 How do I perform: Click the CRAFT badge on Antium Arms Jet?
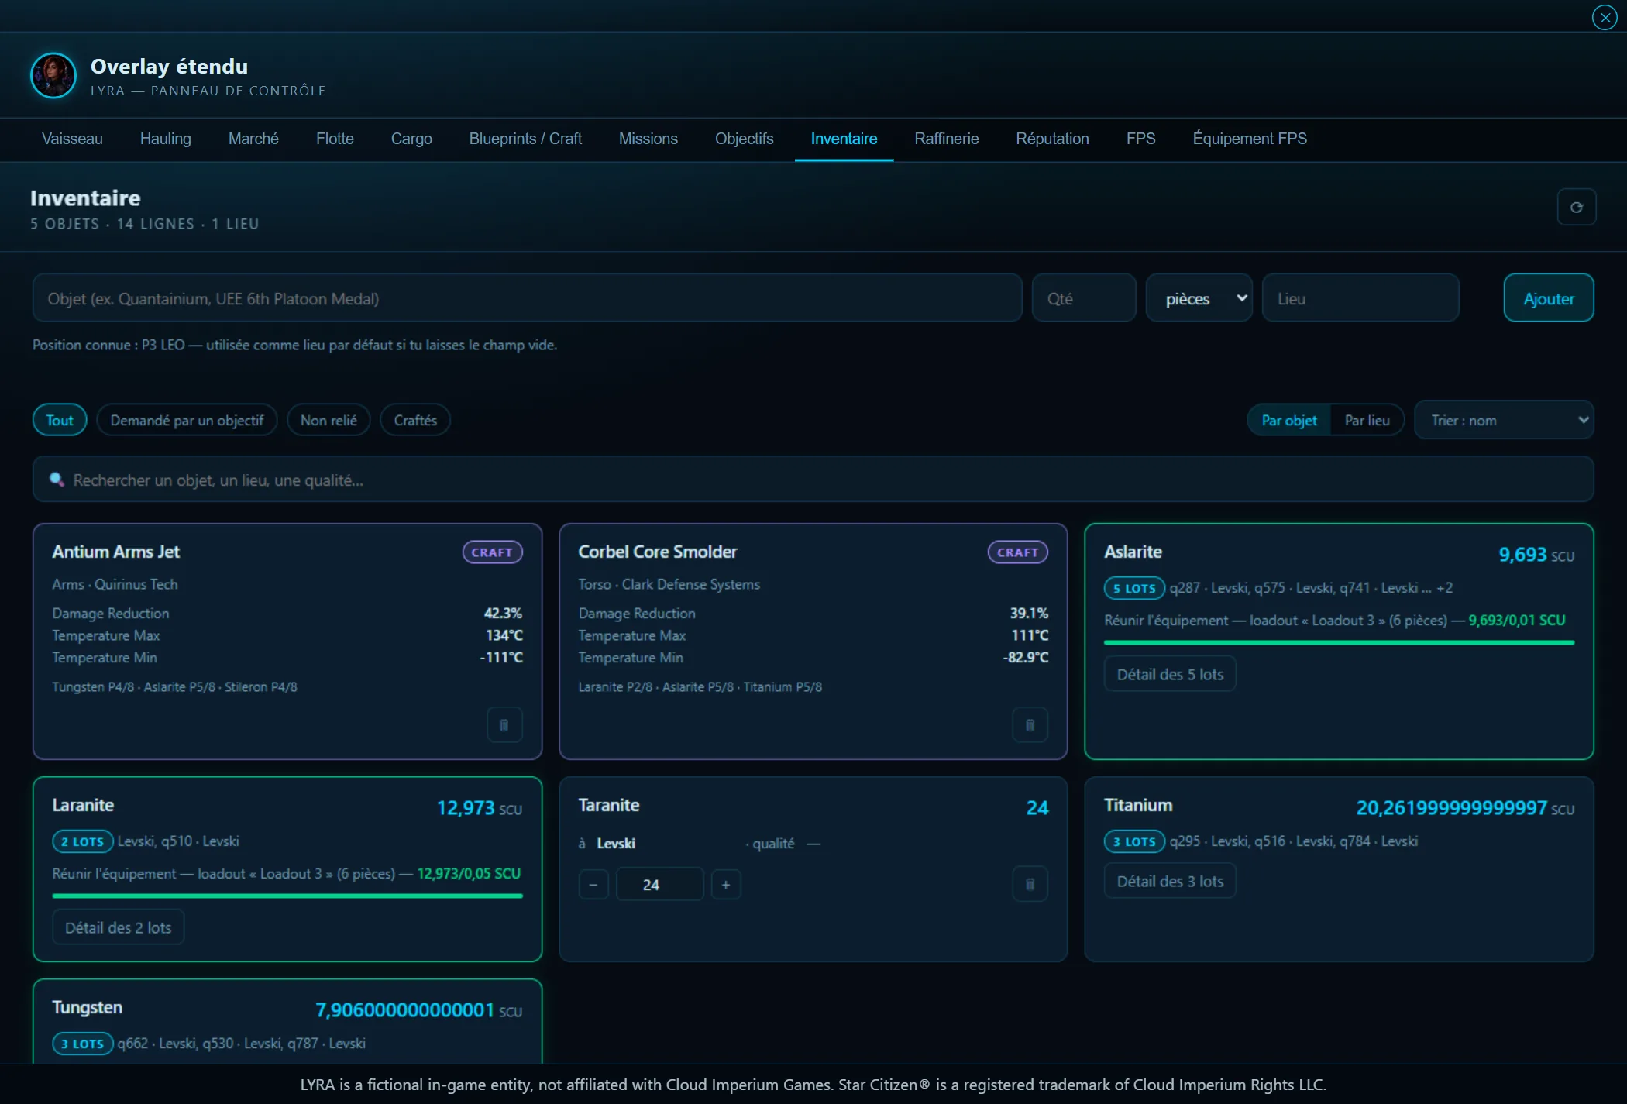click(492, 552)
